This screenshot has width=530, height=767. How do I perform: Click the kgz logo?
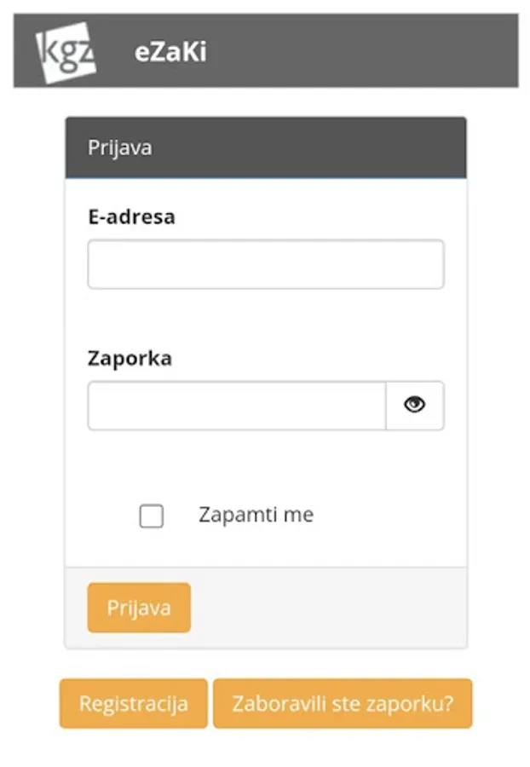tap(66, 51)
